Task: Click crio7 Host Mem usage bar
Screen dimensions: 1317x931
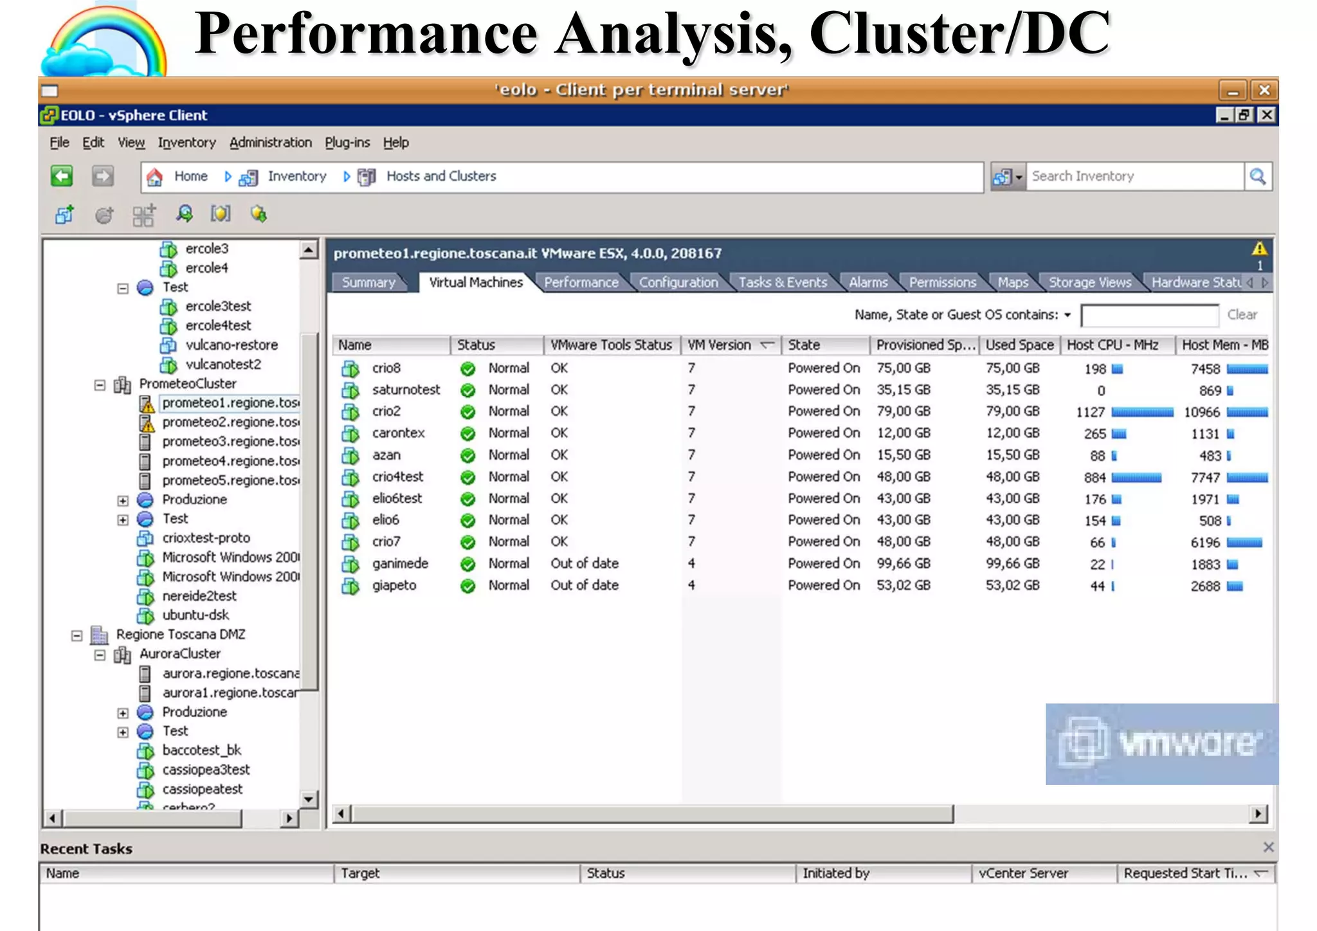Action: [x=1244, y=543]
